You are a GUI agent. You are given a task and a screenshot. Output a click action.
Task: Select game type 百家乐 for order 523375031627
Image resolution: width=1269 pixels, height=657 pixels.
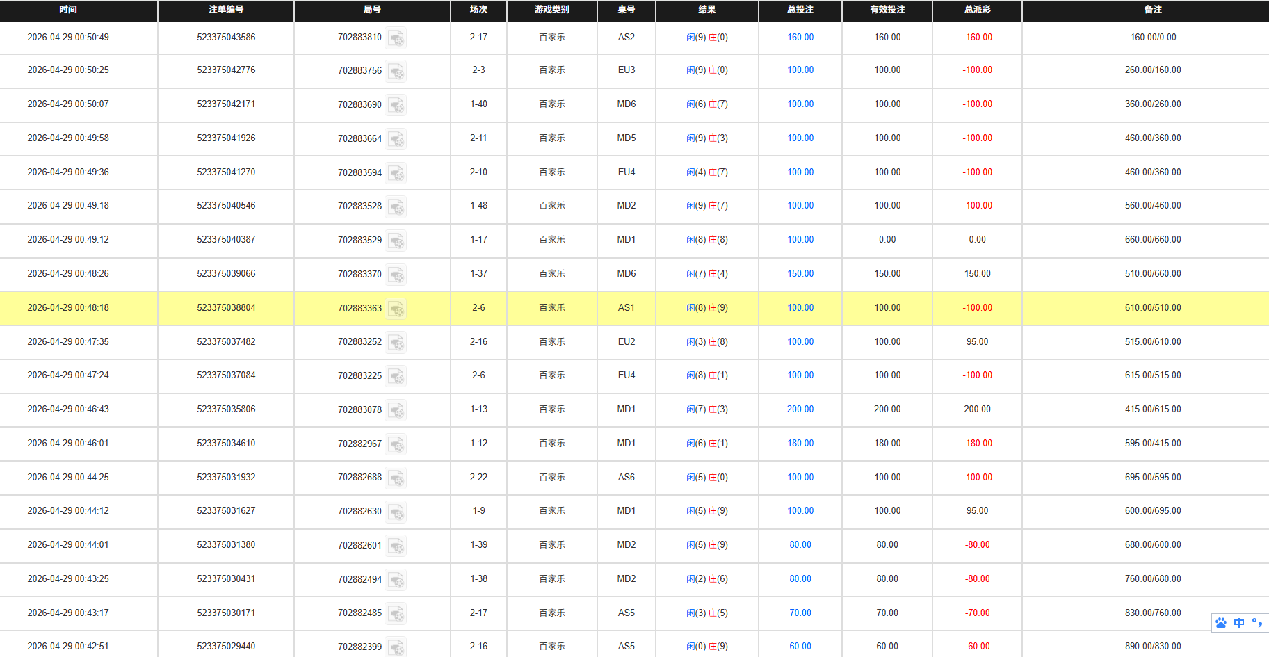point(552,511)
